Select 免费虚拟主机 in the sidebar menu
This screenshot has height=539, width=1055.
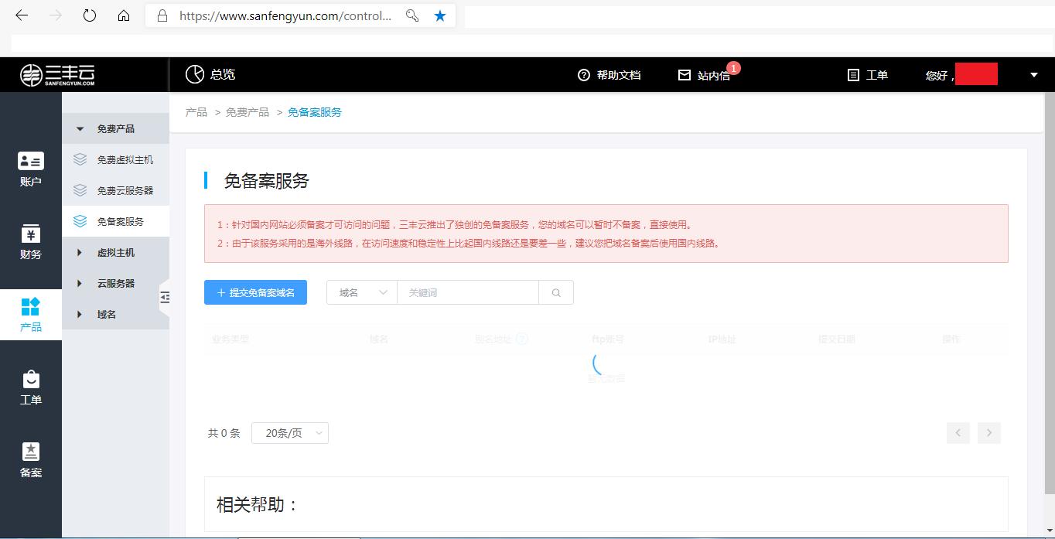click(x=124, y=159)
